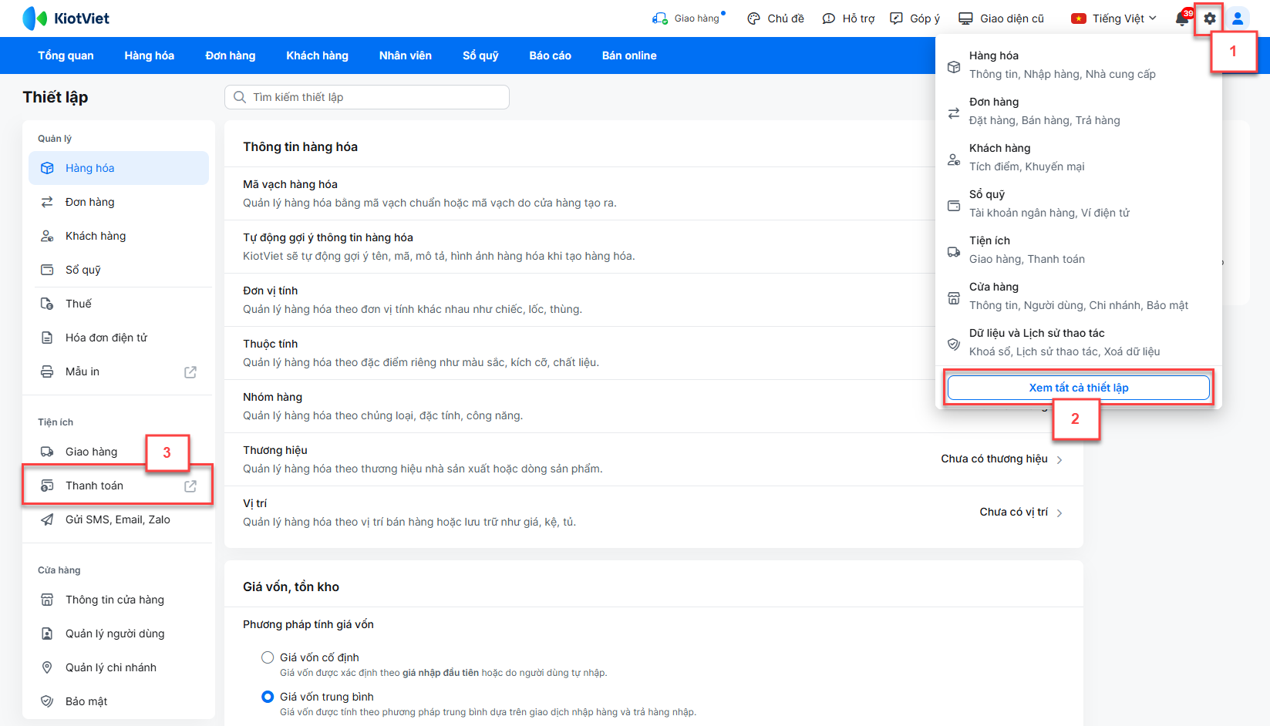
Task: Open the Giao hàng delivery truck icon in header
Action: 659,18
